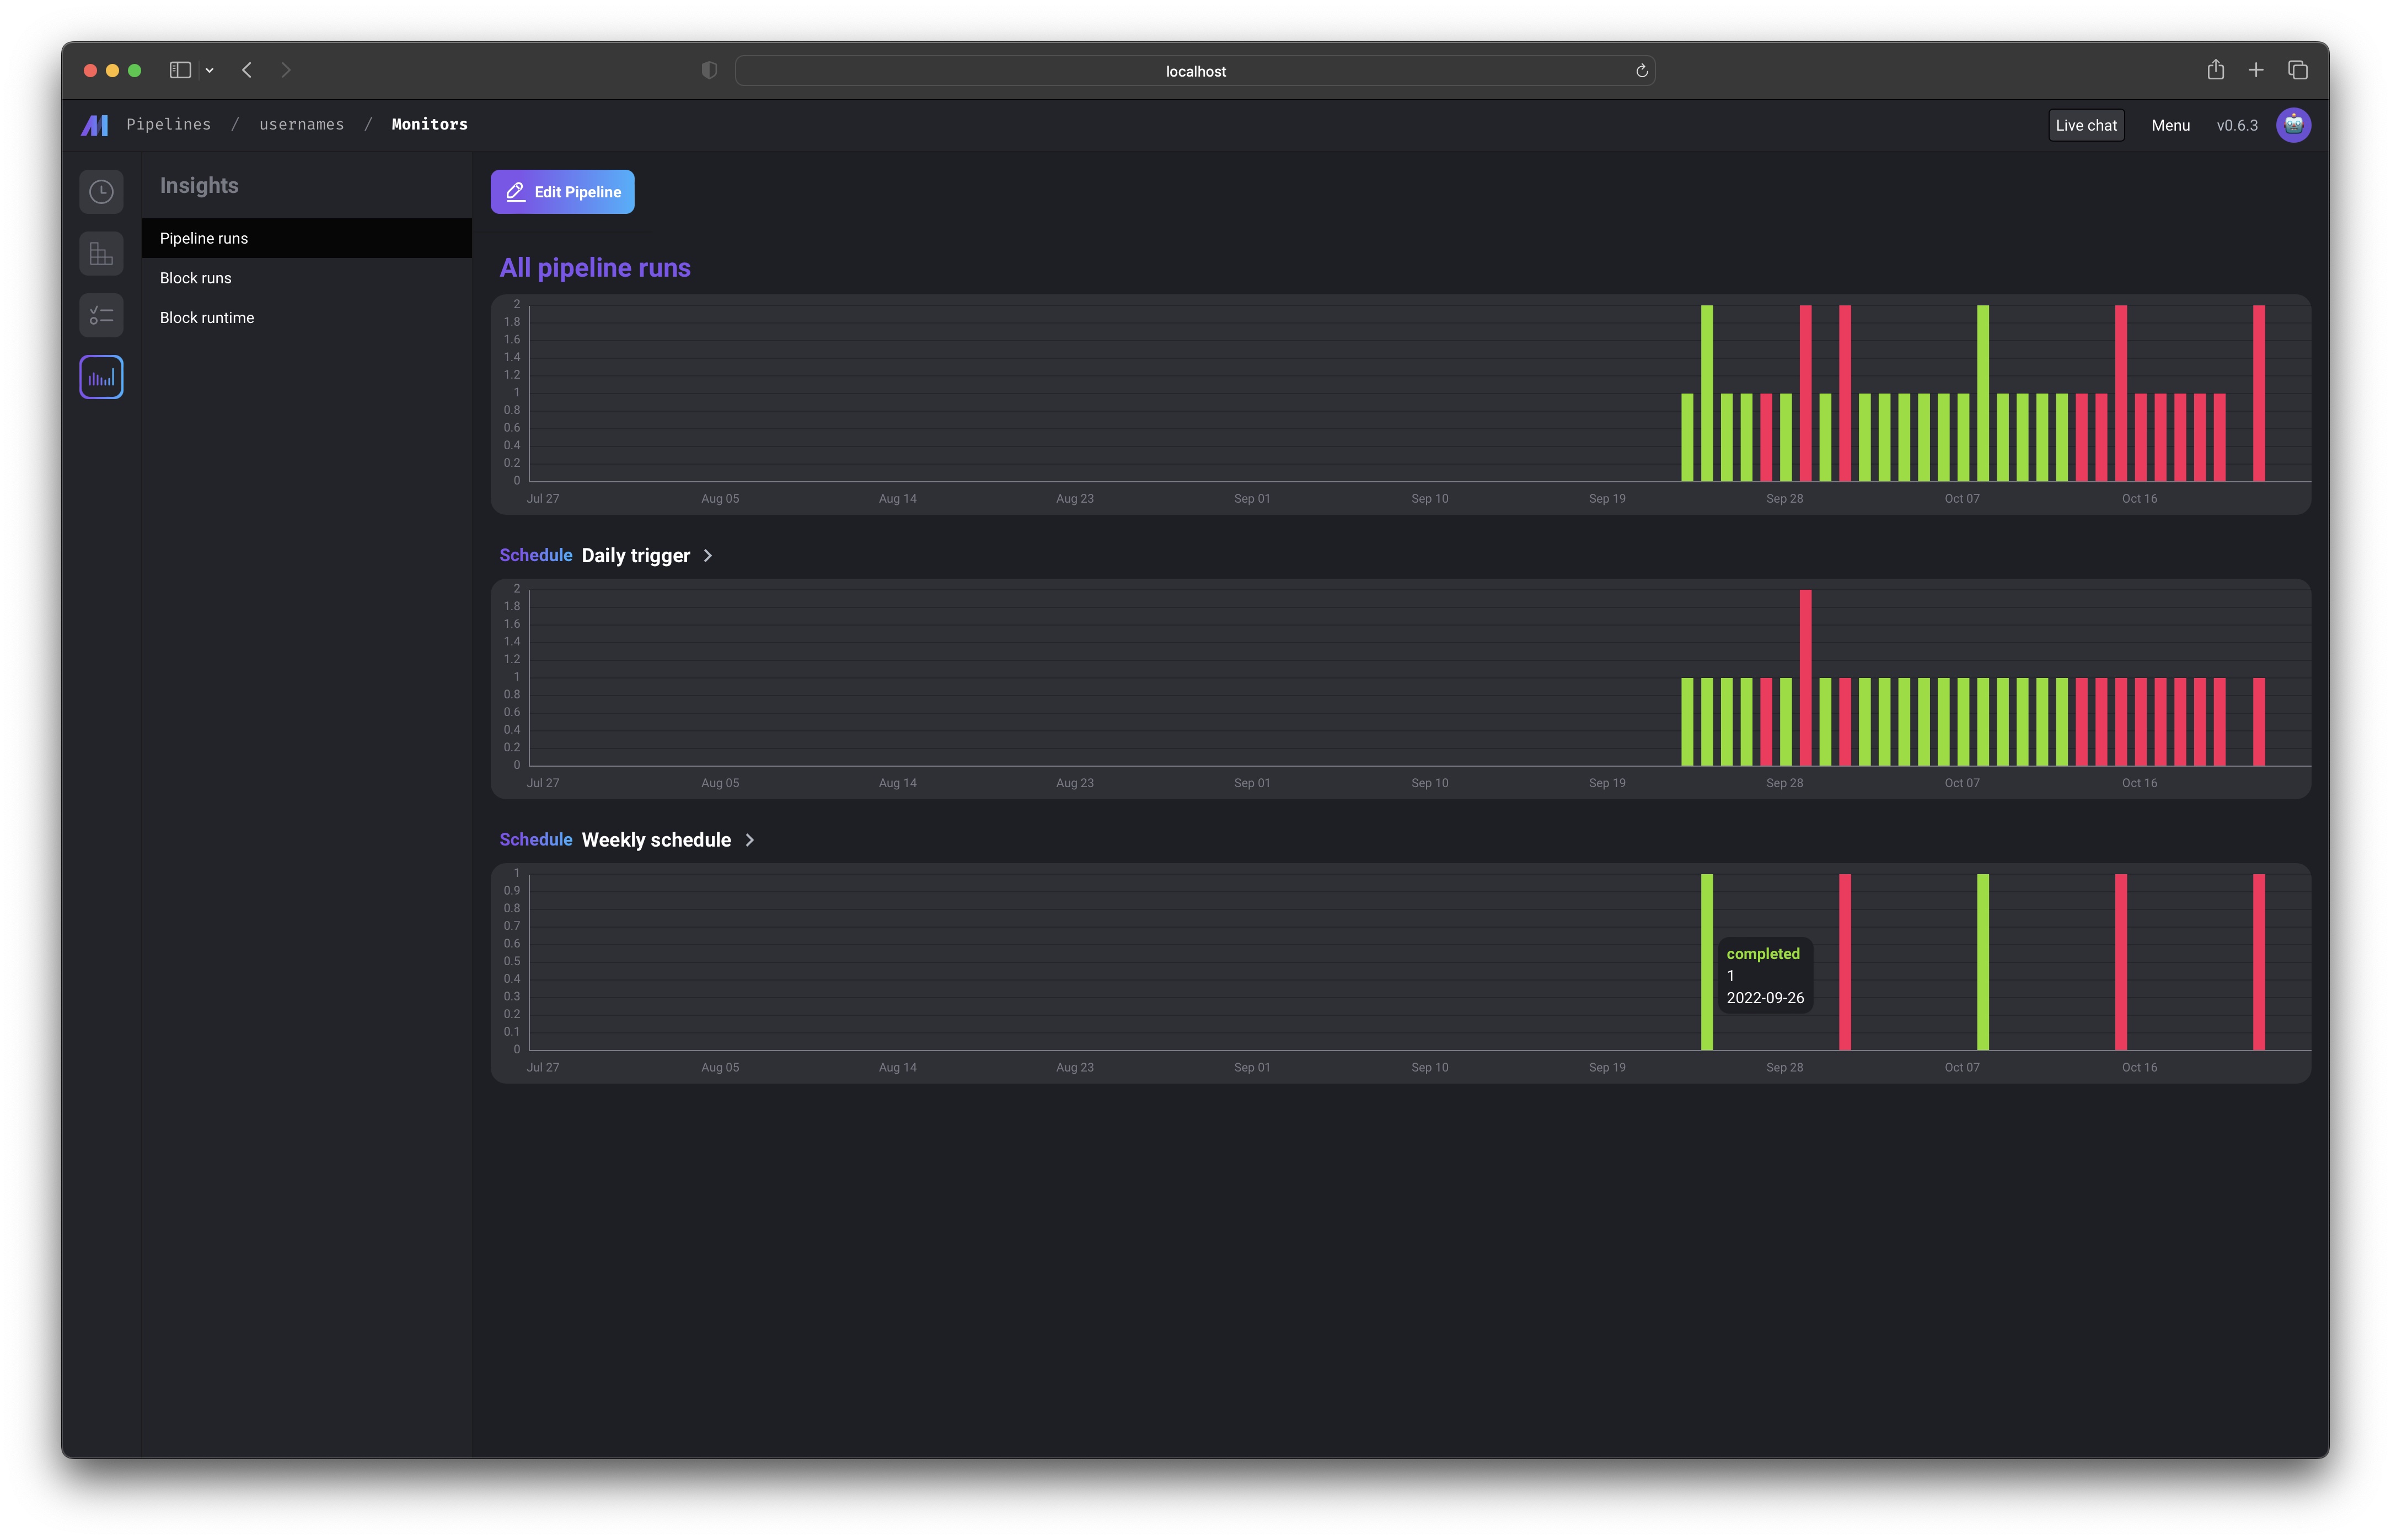Click the localhost address bar
Screen dimensions: 2391x1540
coord(1194,71)
